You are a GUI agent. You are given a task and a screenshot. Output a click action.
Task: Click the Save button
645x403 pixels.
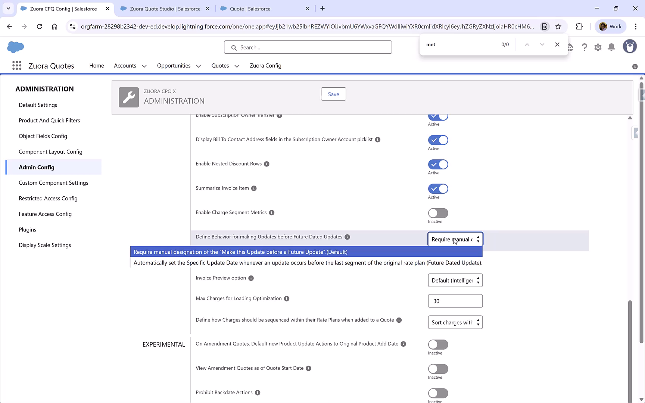point(333,94)
